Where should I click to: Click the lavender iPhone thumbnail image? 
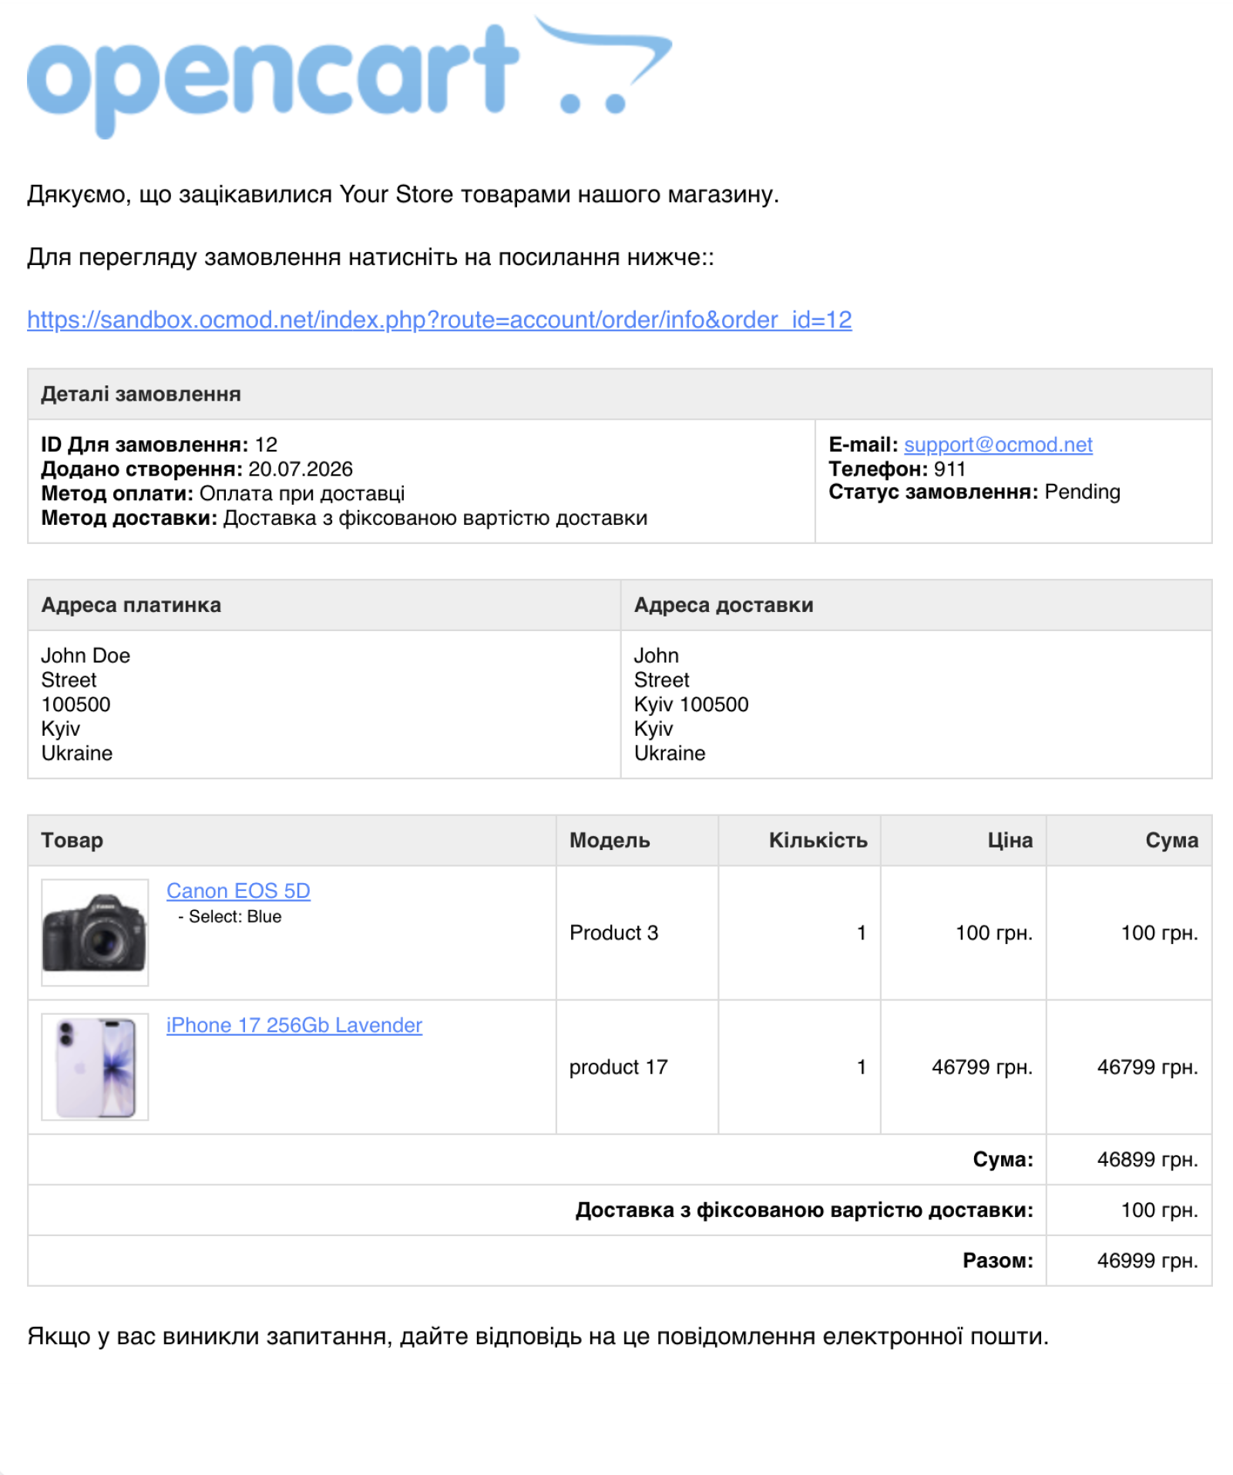(x=95, y=1067)
